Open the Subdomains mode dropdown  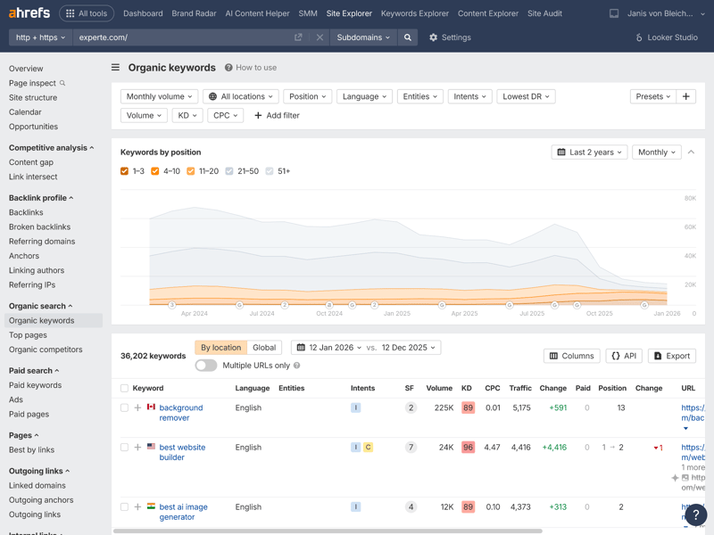click(363, 37)
